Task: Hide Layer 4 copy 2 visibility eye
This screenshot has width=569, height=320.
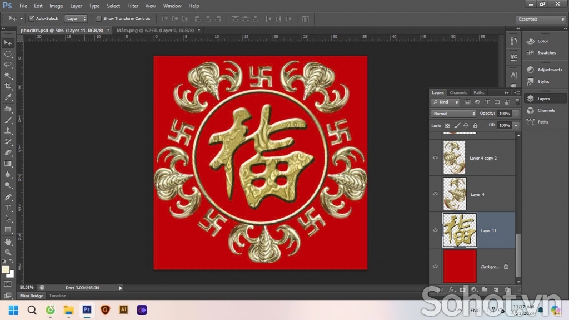Action: 435,158
